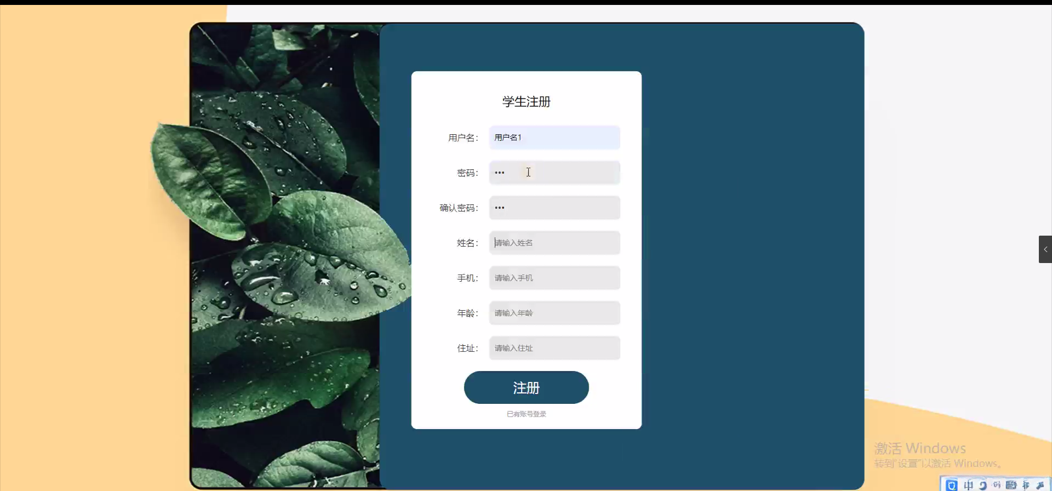Focus the 密码 password field
The image size is (1052, 491).
pyautogui.click(x=554, y=173)
